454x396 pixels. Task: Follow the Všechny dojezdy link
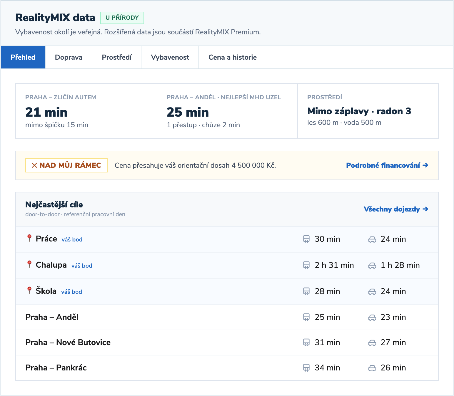[x=396, y=209]
